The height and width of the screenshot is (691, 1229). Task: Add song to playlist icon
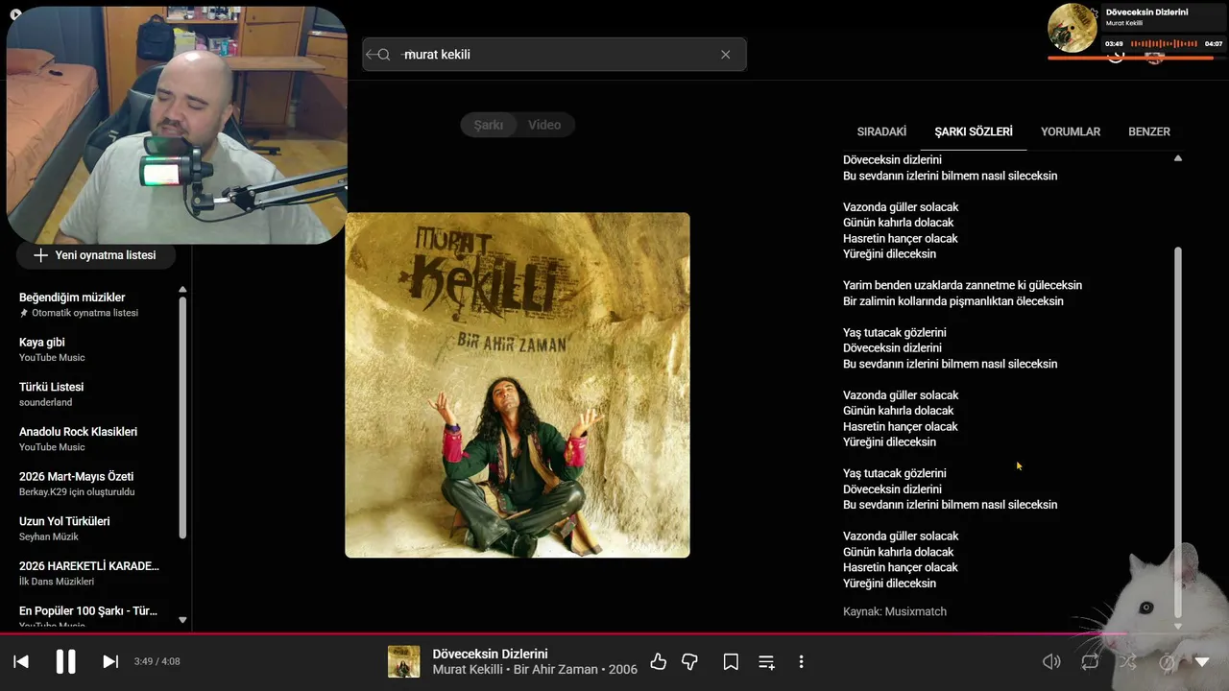coord(766,661)
